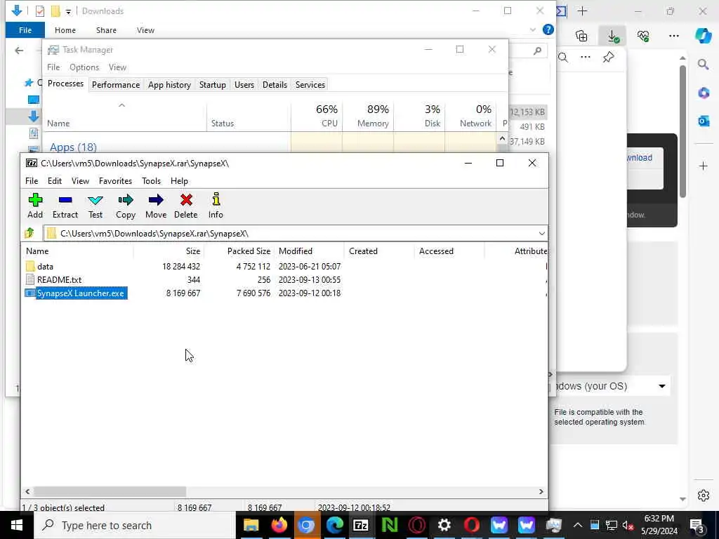Open the browser three-dots settings menu
This screenshot has height=539, width=719.
[673, 36]
